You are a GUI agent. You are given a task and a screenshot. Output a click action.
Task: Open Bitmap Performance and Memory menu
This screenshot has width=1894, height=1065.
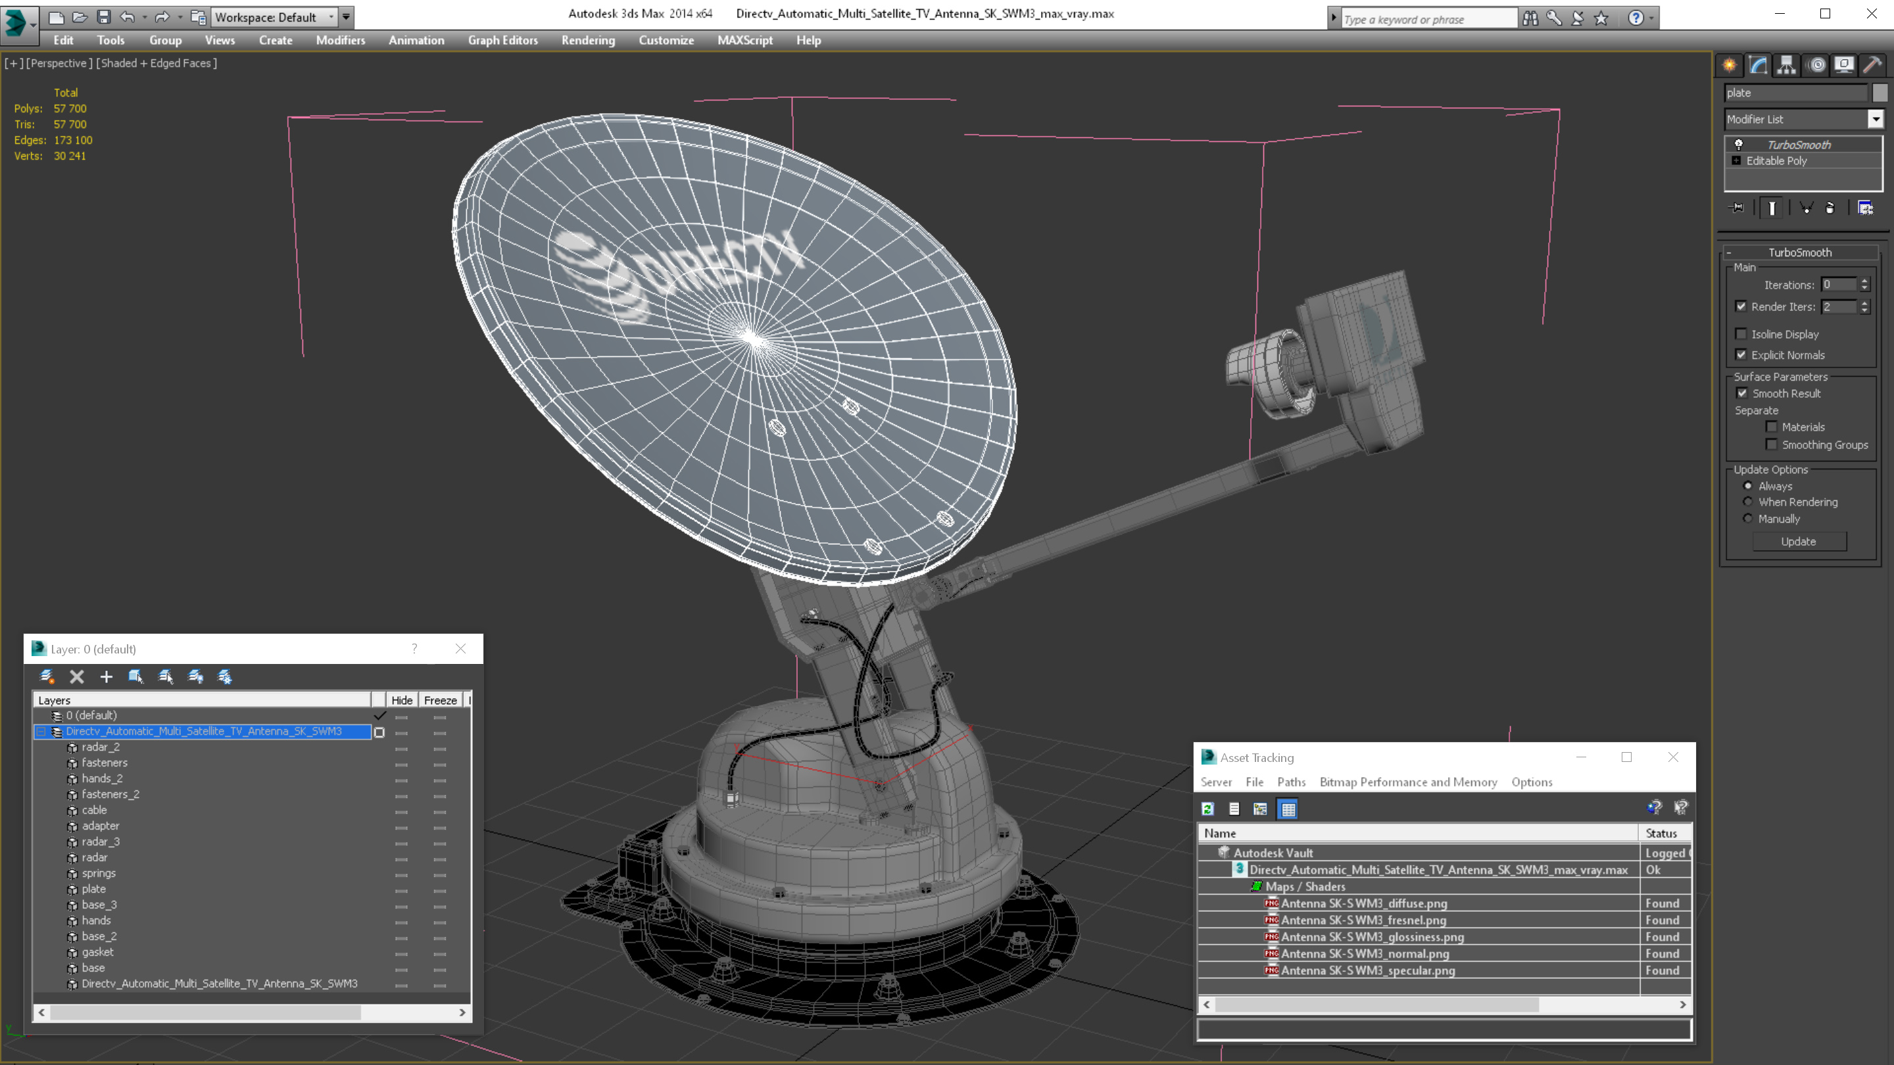[1408, 782]
